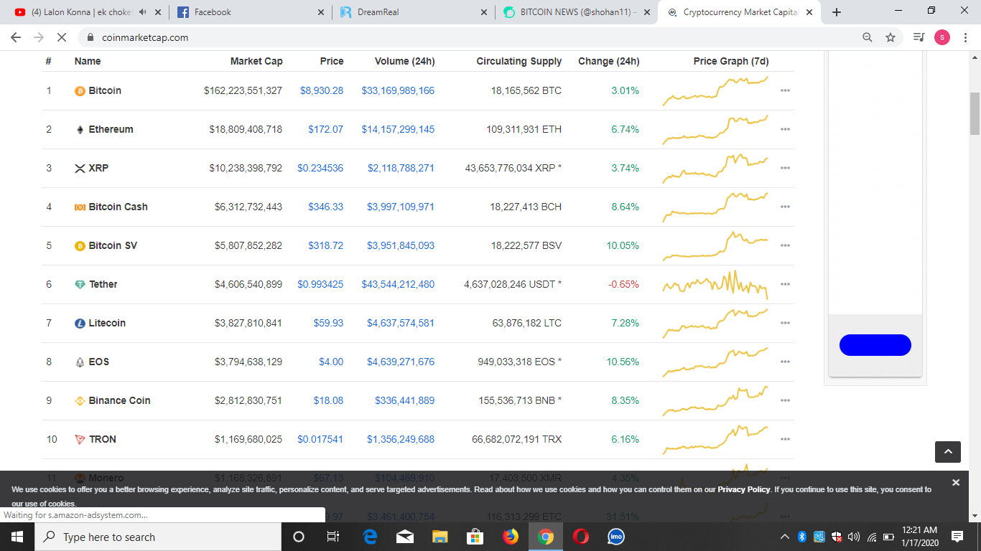Click Tether's volume $43,544,212,480

click(398, 285)
